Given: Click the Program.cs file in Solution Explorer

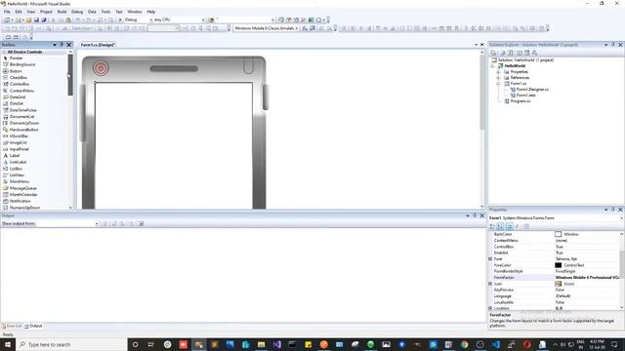Looking at the screenshot, I should (x=521, y=101).
